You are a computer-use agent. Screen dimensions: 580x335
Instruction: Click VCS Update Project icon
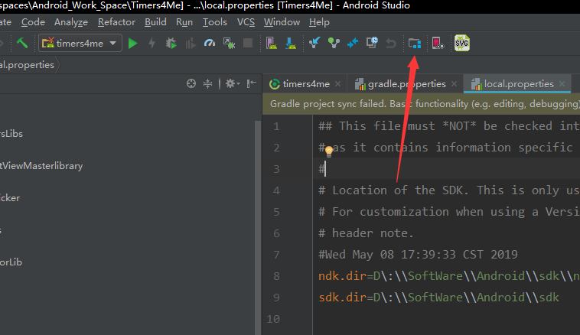[314, 44]
